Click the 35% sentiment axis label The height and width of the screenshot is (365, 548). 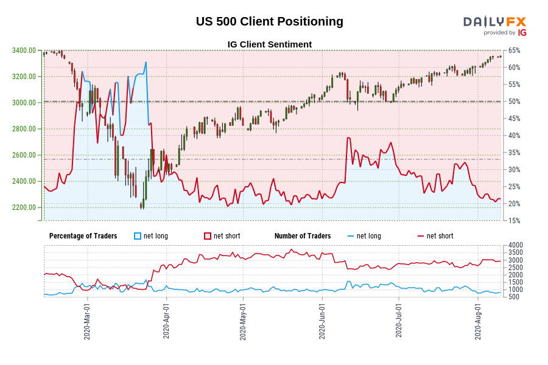[514, 153]
